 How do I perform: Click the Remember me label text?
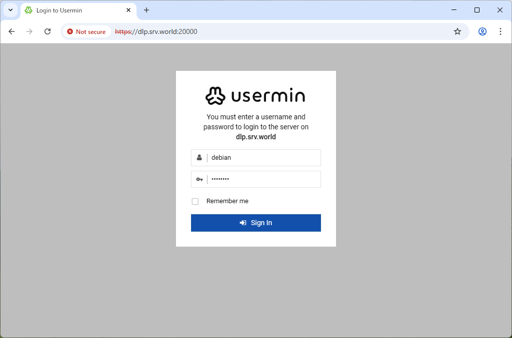pyautogui.click(x=227, y=201)
